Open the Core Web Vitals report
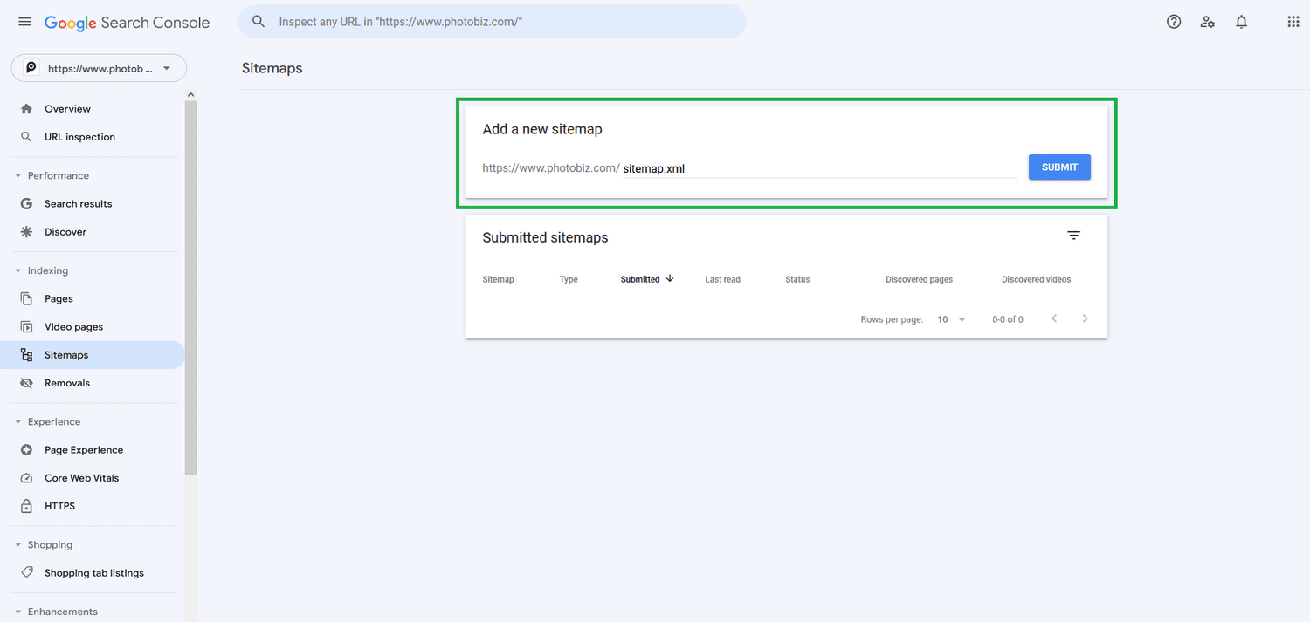The width and height of the screenshot is (1310, 622). pos(79,477)
